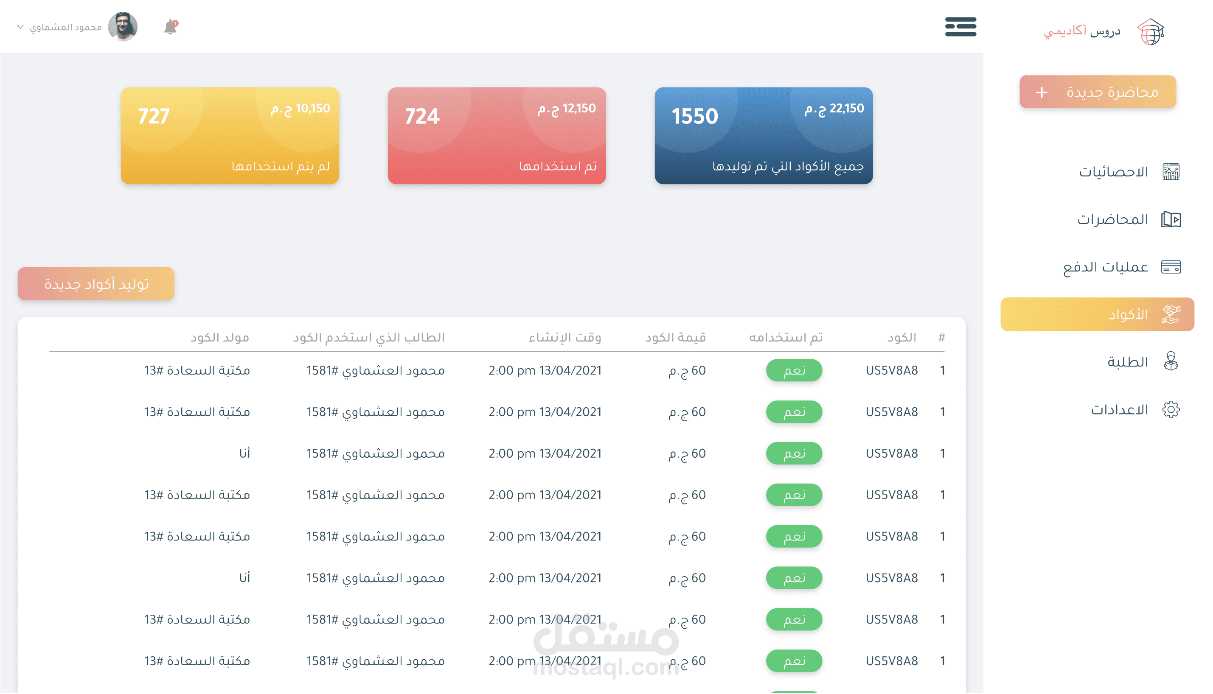This screenshot has width=1213, height=694.
Task: Open محمود العشماوي profile menu
Action: pyautogui.click(x=66, y=27)
